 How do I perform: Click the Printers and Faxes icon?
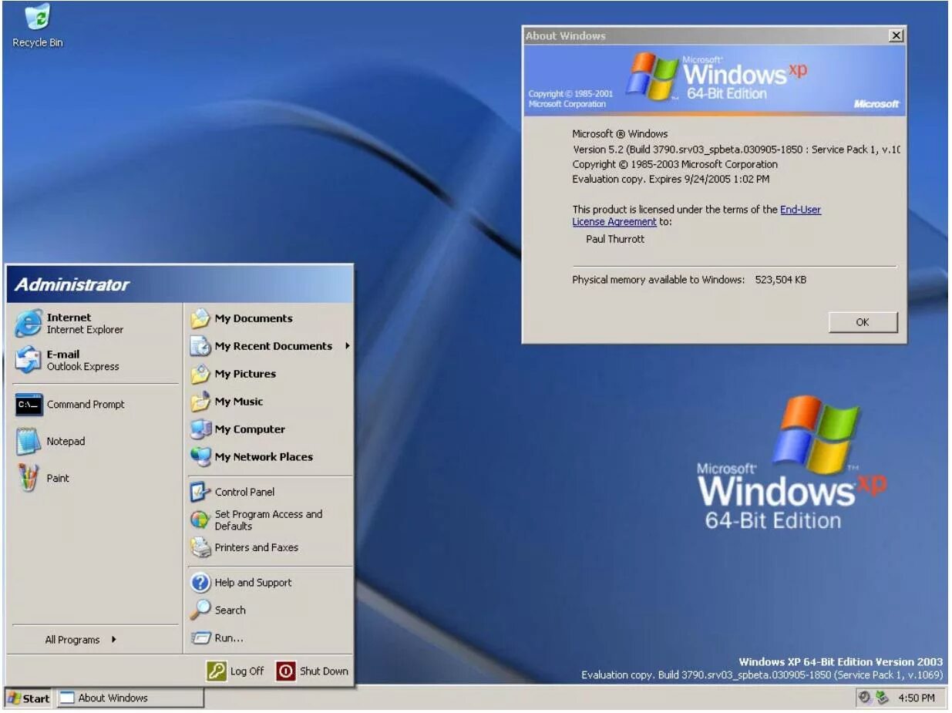pos(200,547)
